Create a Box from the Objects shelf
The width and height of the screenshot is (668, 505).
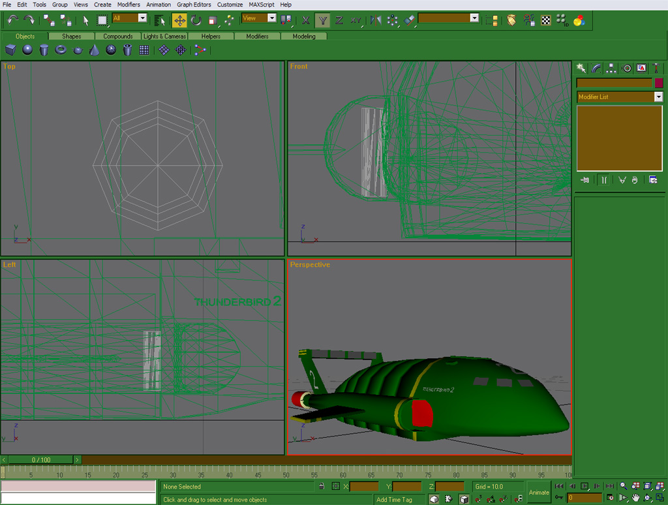click(10, 50)
